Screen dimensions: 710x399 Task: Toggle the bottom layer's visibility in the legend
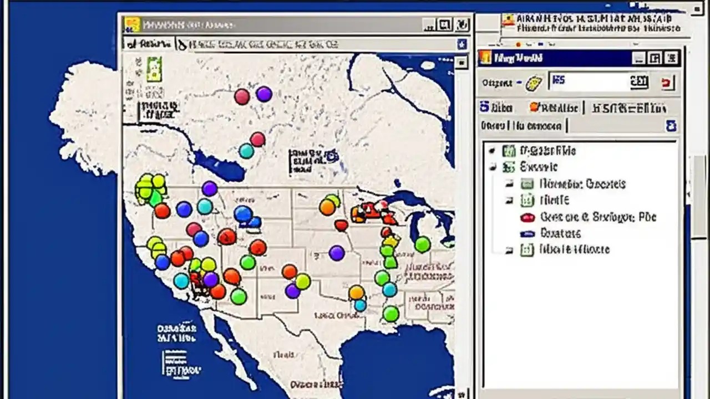(510, 250)
